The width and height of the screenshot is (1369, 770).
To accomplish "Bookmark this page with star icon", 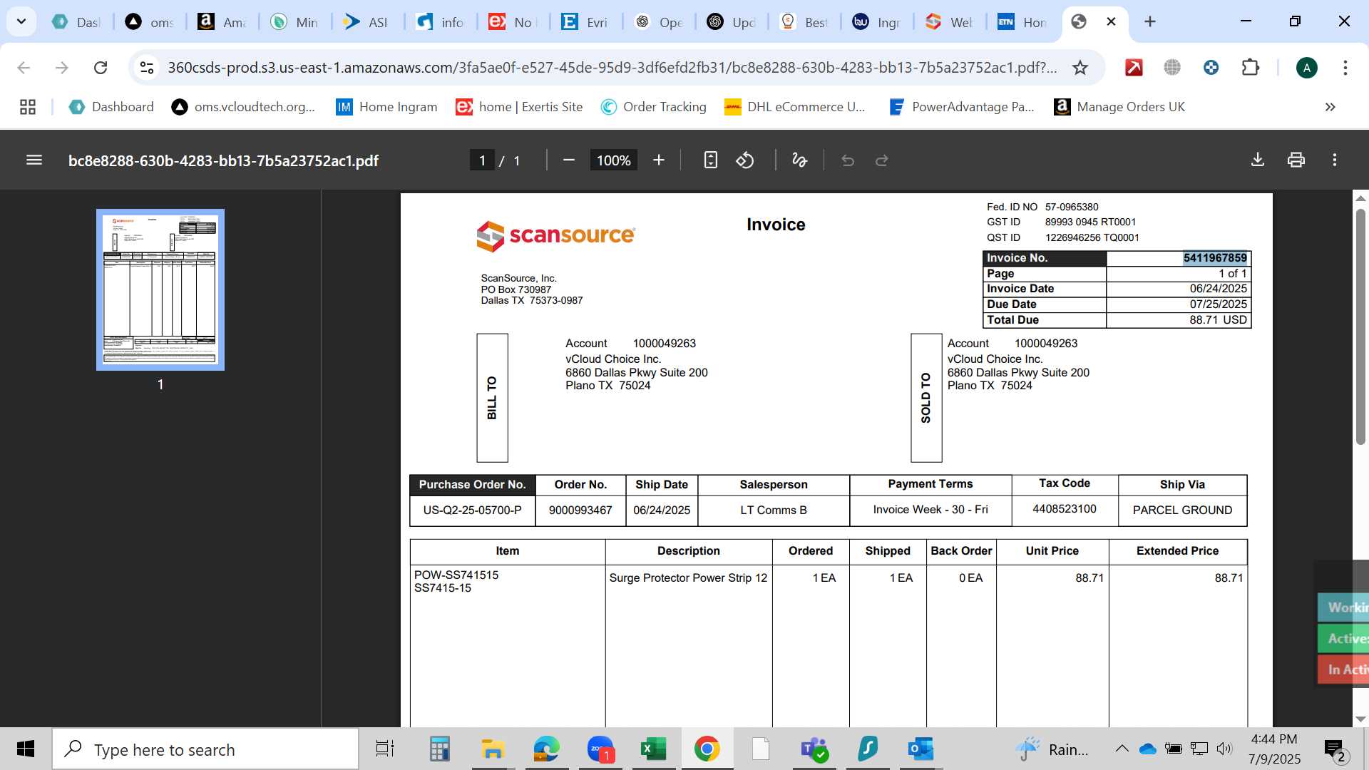I will click(1080, 68).
